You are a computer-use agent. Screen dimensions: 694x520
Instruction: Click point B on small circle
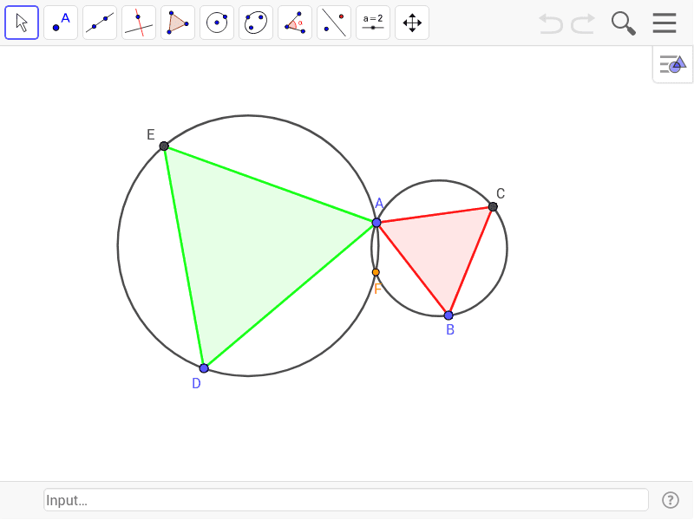[x=448, y=315]
